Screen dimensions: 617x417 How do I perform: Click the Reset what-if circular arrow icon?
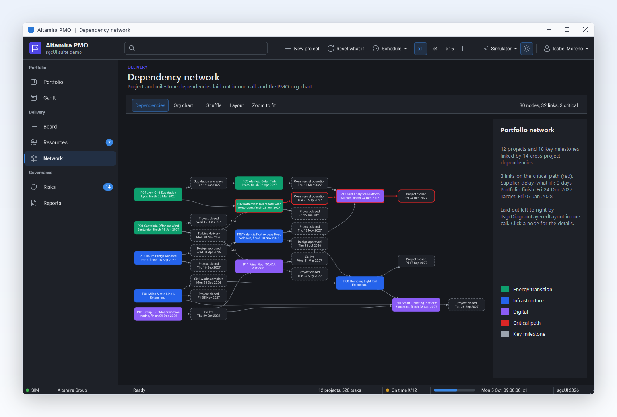click(330, 49)
